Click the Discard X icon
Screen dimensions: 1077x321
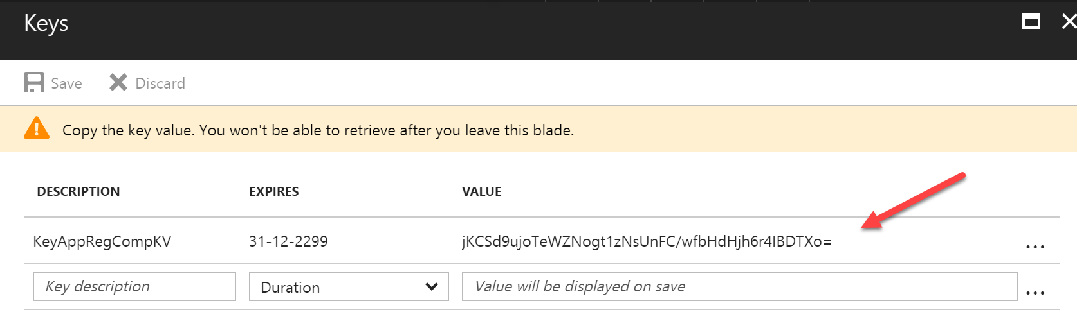point(118,83)
